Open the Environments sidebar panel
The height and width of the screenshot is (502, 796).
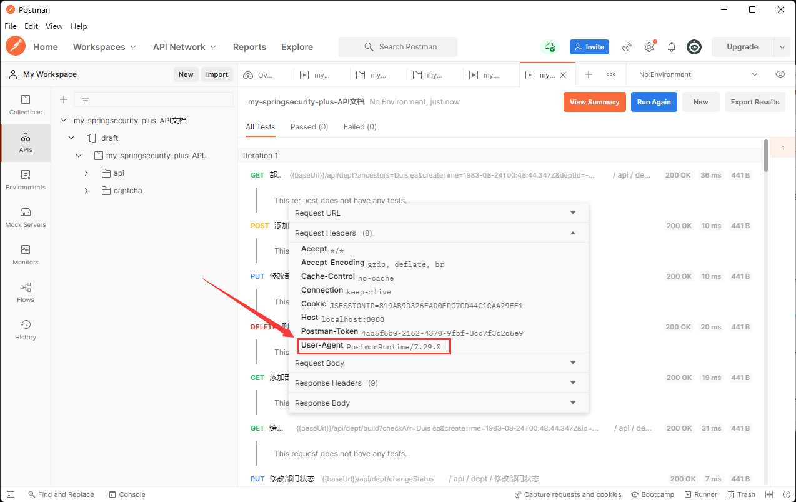[26, 180]
